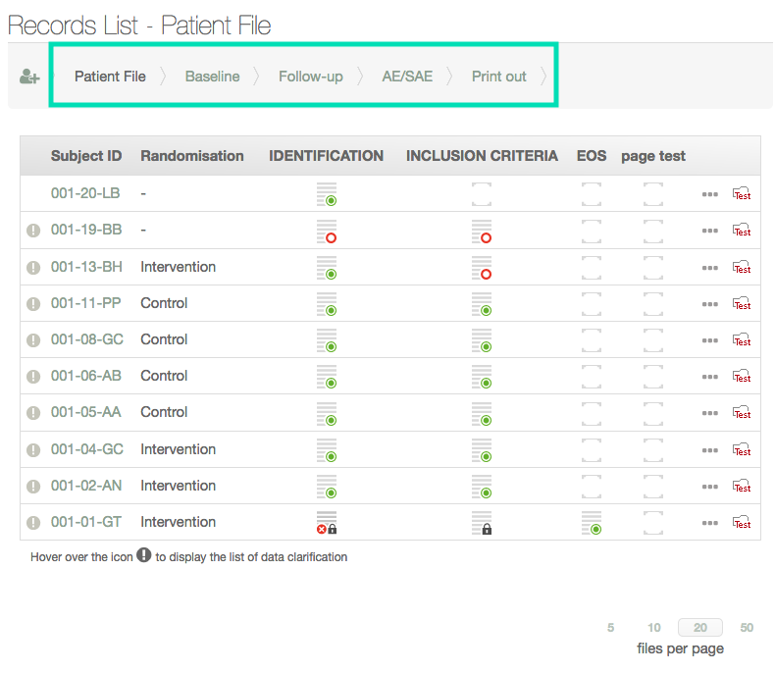Switch to the Baseline tab
The image size is (775, 673).
[x=212, y=77]
